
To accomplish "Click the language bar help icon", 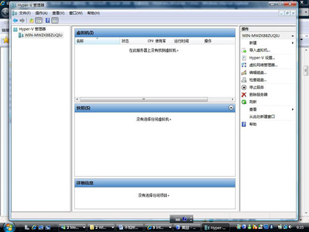I will [x=185, y=219].
